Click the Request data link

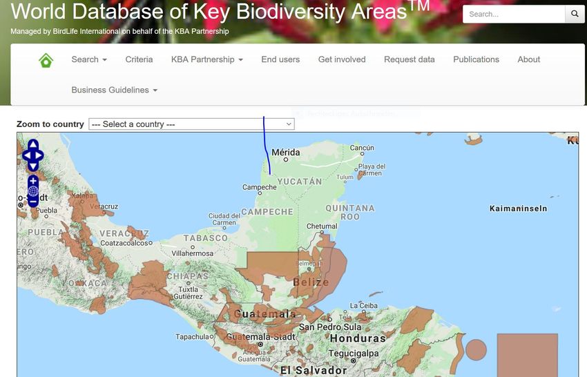click(409, 59)
